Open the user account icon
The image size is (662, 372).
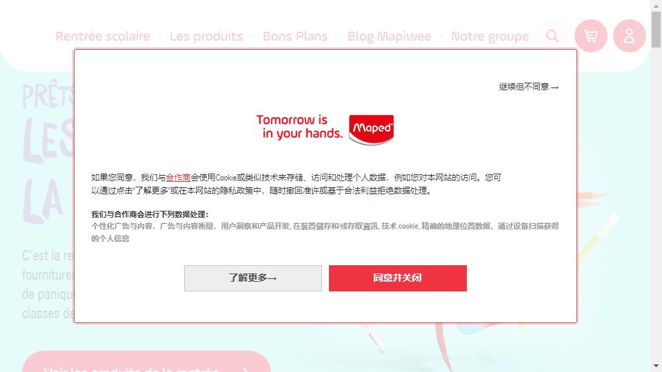[629, 36]
